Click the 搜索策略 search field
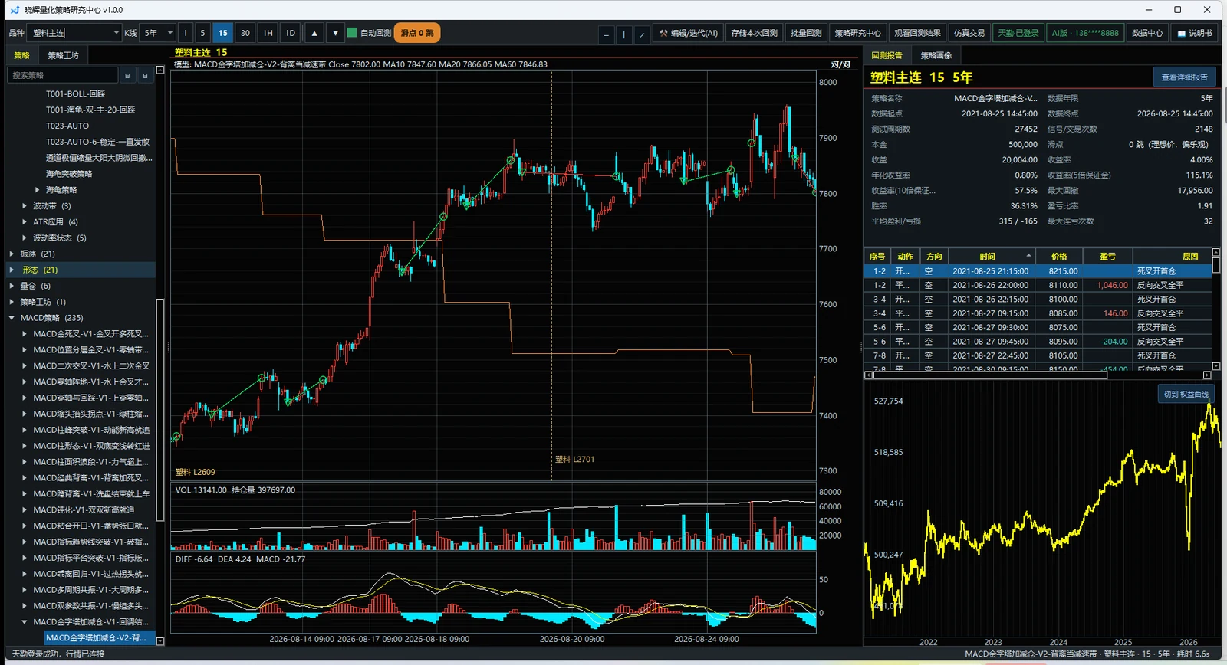 [x=63, y=75]
